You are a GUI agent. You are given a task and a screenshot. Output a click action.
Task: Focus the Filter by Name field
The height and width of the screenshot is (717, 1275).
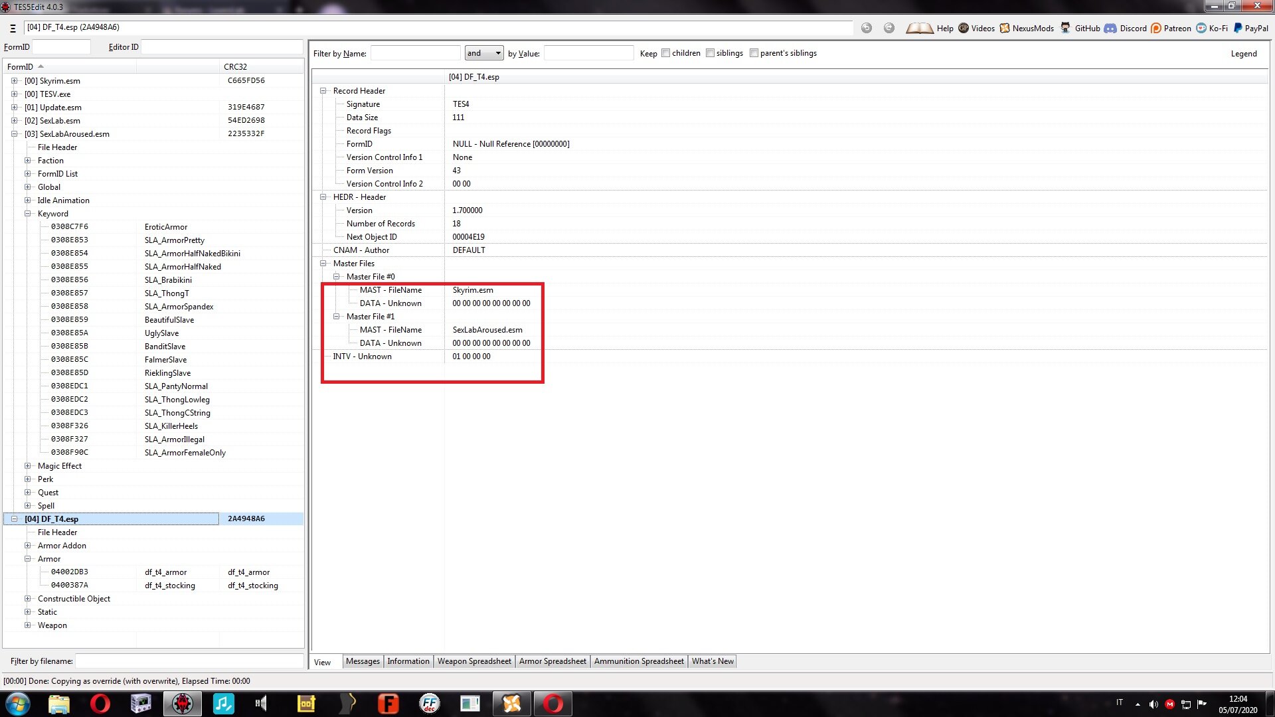(x=415, y=53)
